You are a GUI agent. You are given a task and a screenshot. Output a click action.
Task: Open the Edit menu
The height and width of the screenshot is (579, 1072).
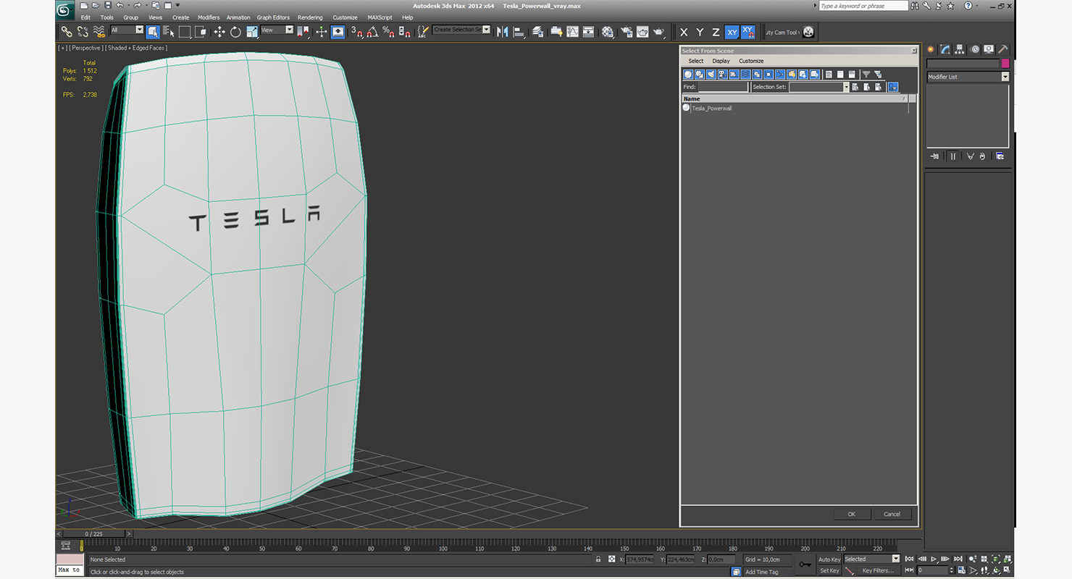point(85,17)
